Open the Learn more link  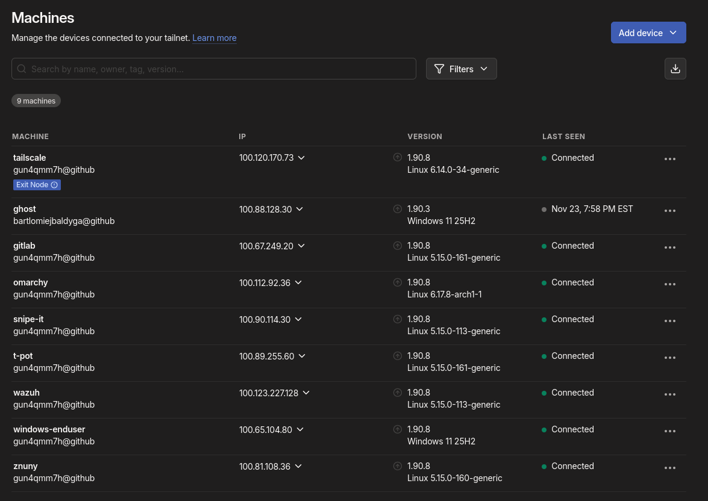coord(214,38)
